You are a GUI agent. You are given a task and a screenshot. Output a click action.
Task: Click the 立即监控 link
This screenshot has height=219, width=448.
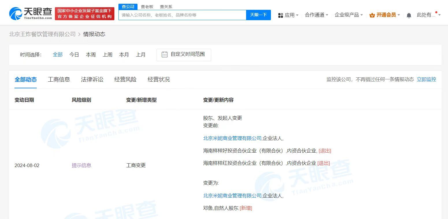click(x=427, y=79)
